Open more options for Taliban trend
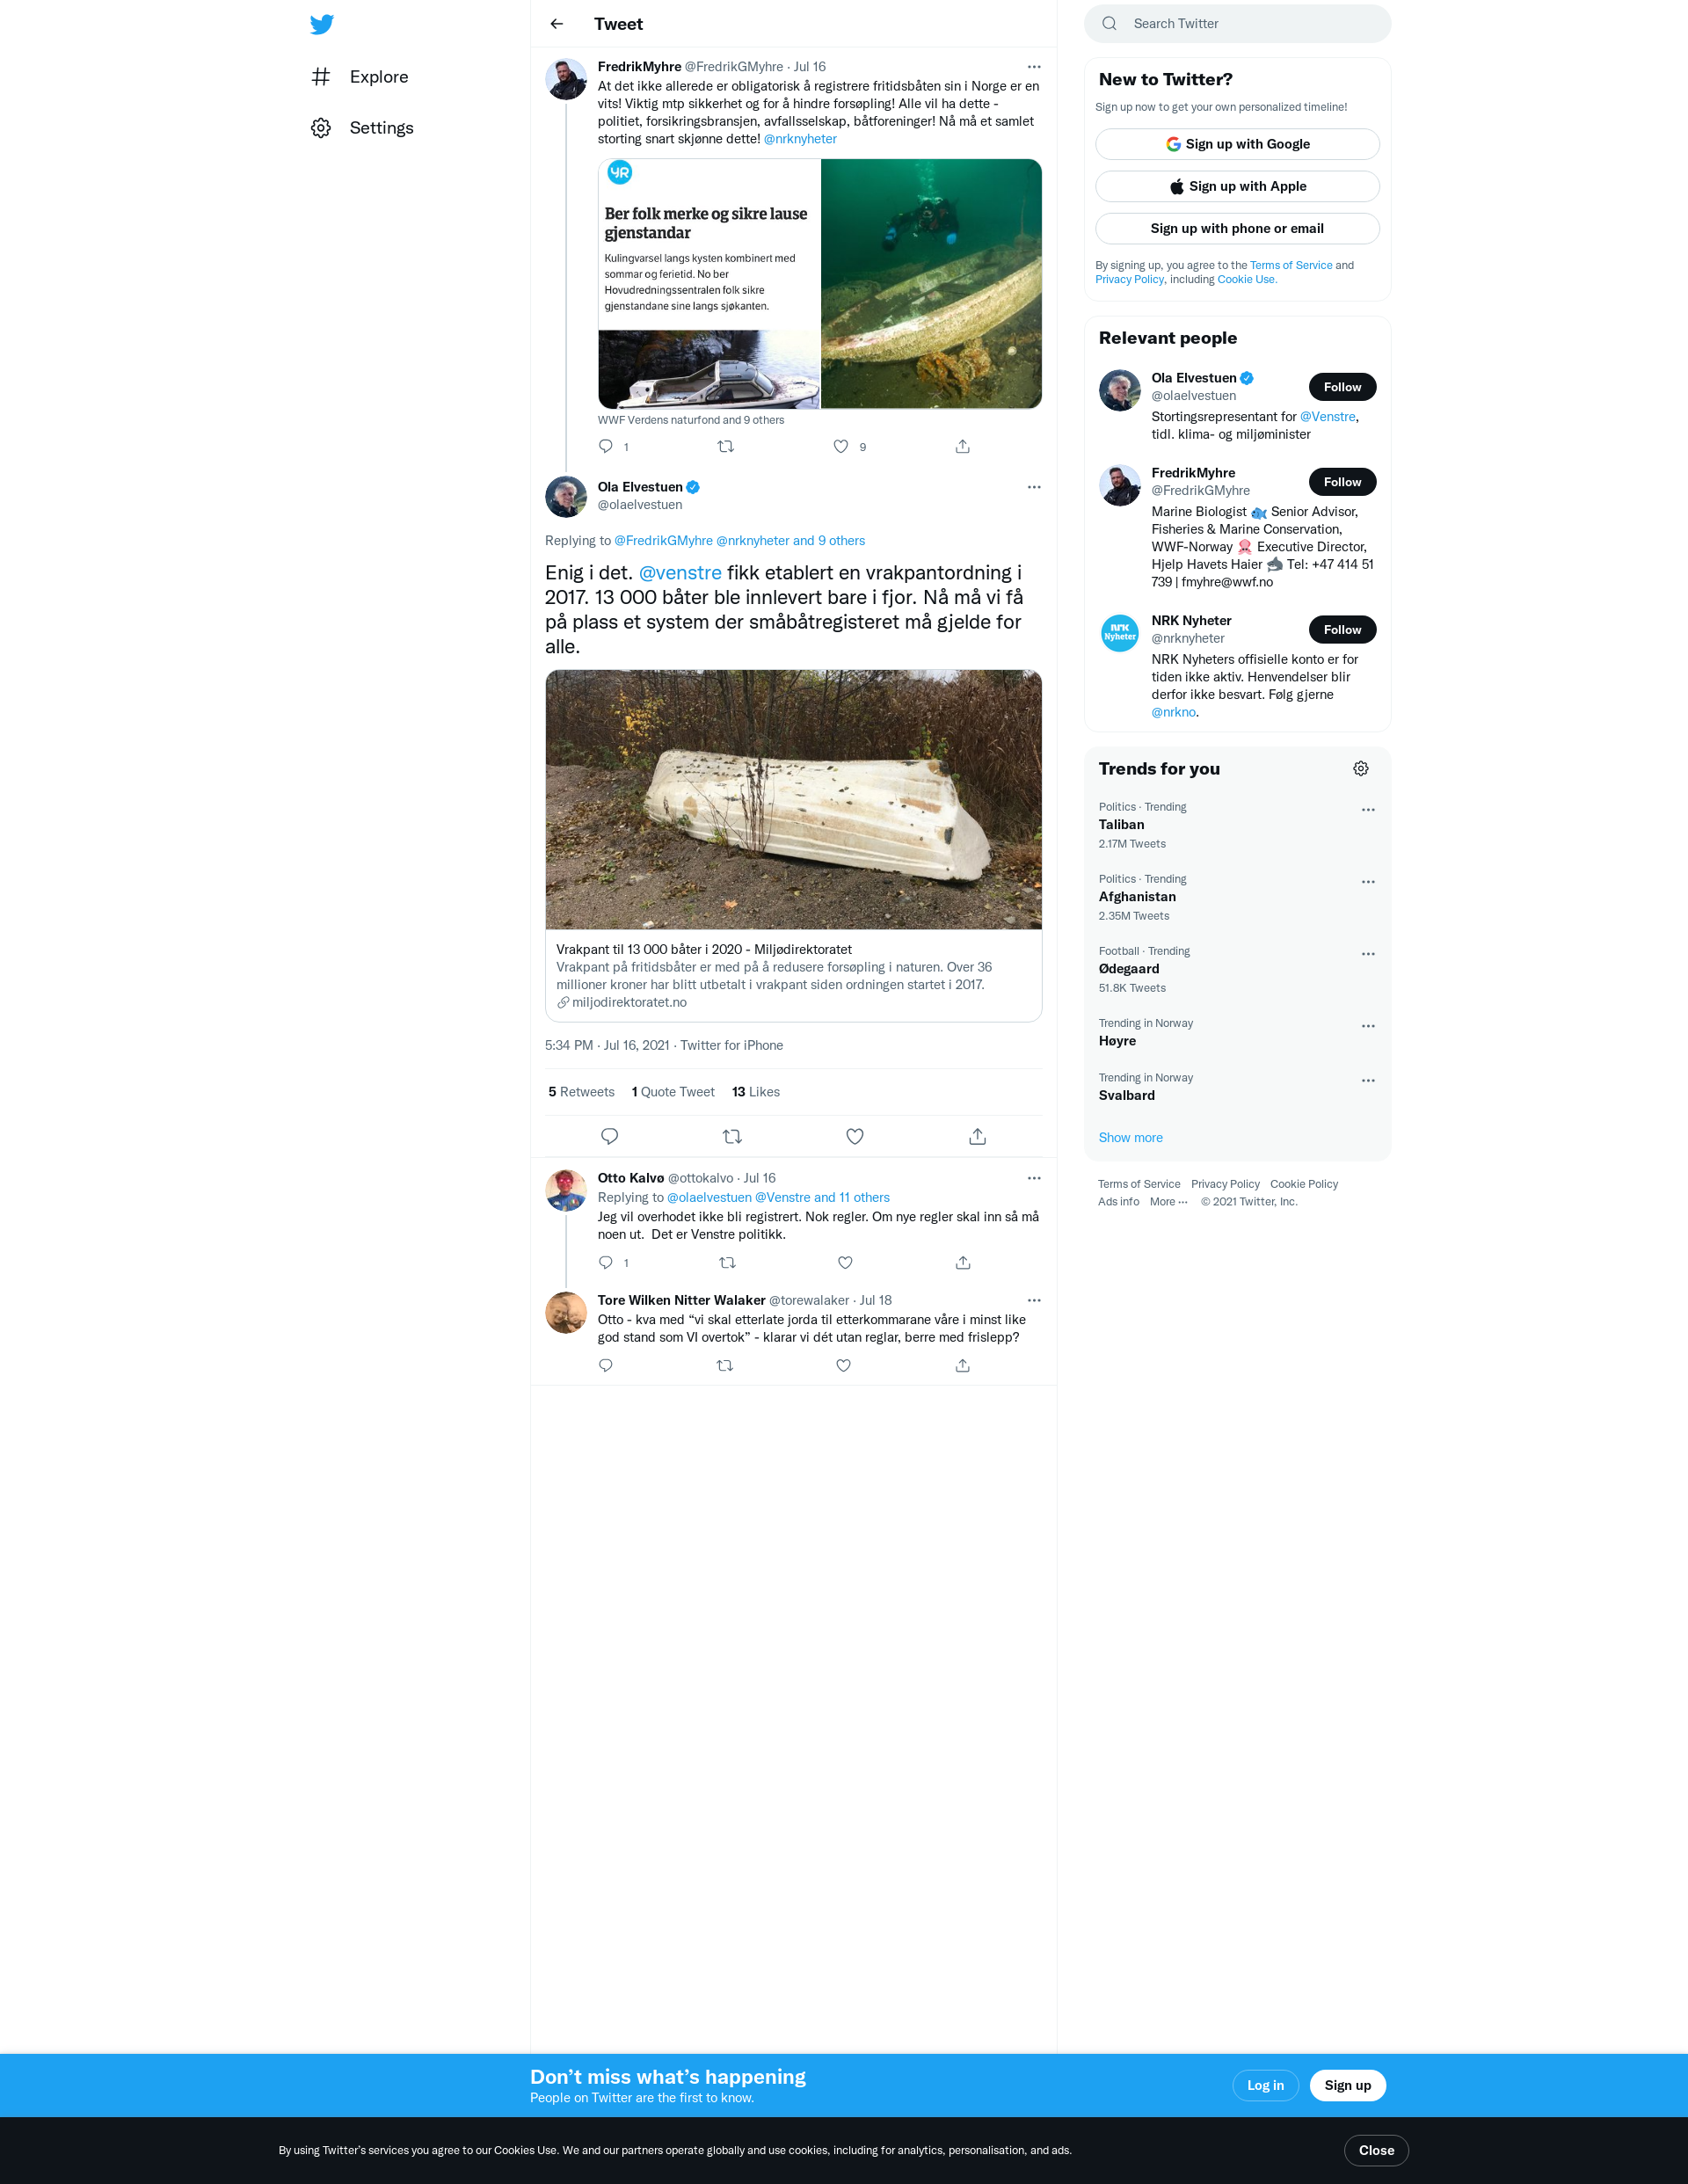This screenshot has width=1688, height=2184. point(1368,810)
